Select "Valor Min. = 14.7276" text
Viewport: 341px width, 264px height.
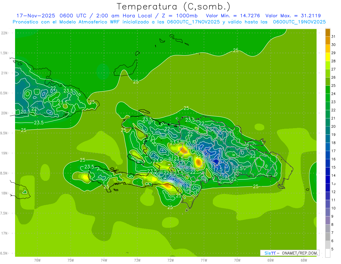[x=233, y=16]
